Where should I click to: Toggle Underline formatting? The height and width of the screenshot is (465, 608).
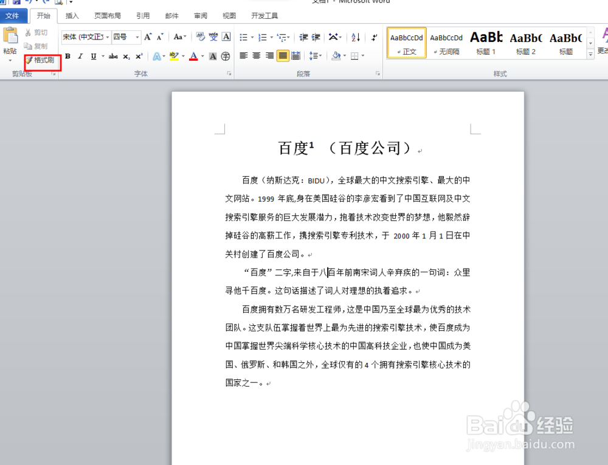point(94,57)
